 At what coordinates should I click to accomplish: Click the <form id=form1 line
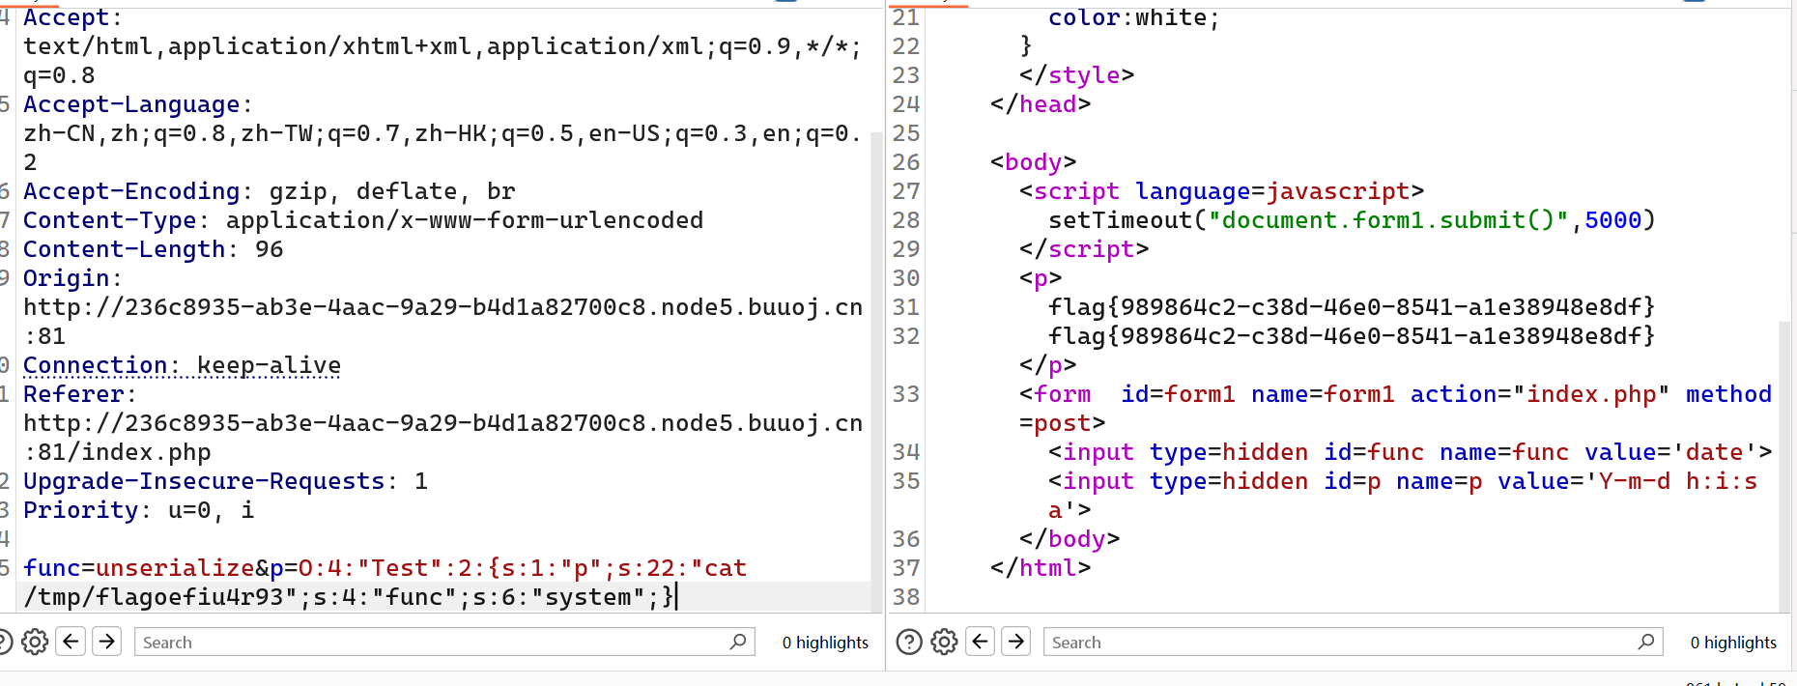tap(1395, 394)
